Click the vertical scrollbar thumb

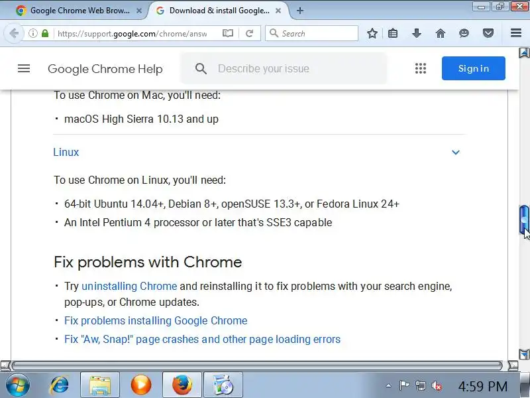coord(524,220)
